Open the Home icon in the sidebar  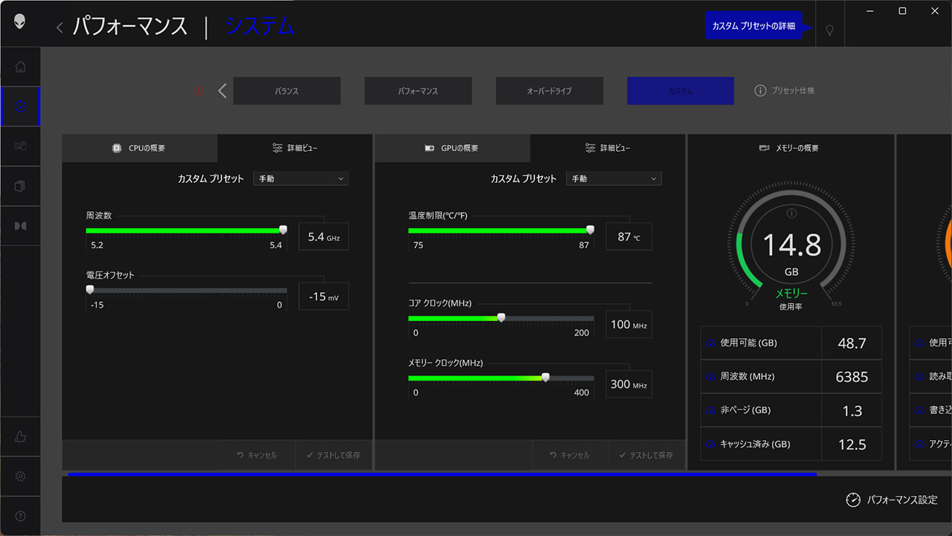tap(20, 67)
